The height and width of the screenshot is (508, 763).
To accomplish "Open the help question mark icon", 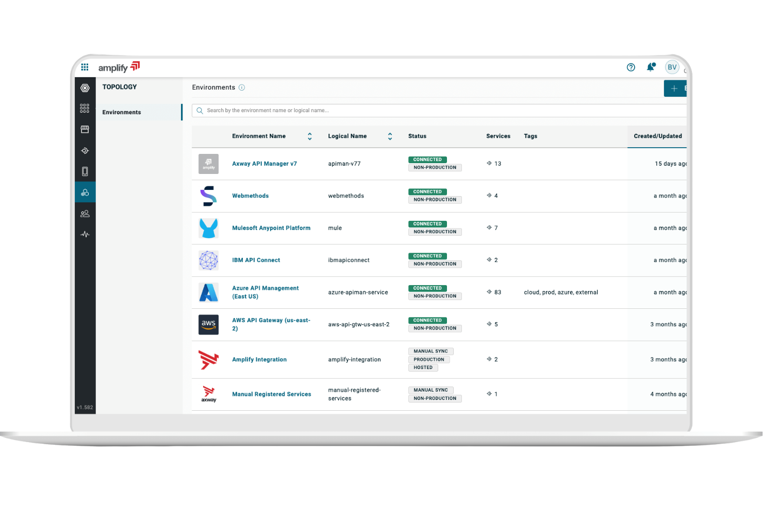I will click(631, 67).
